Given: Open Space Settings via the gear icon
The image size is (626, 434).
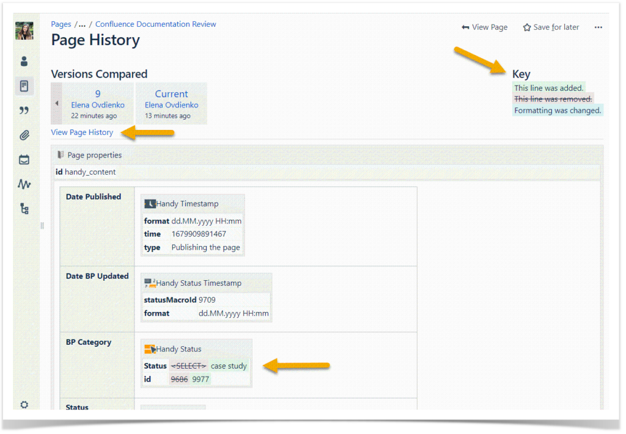Looking at the screenshot, I should 24,405.
